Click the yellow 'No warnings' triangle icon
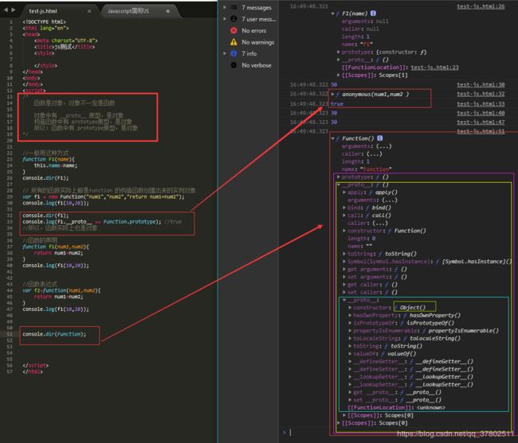 (233, 42)
